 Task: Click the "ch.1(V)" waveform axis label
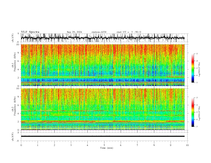click(13, 38)
